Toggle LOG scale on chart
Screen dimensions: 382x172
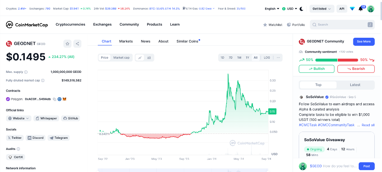[267, 58]
